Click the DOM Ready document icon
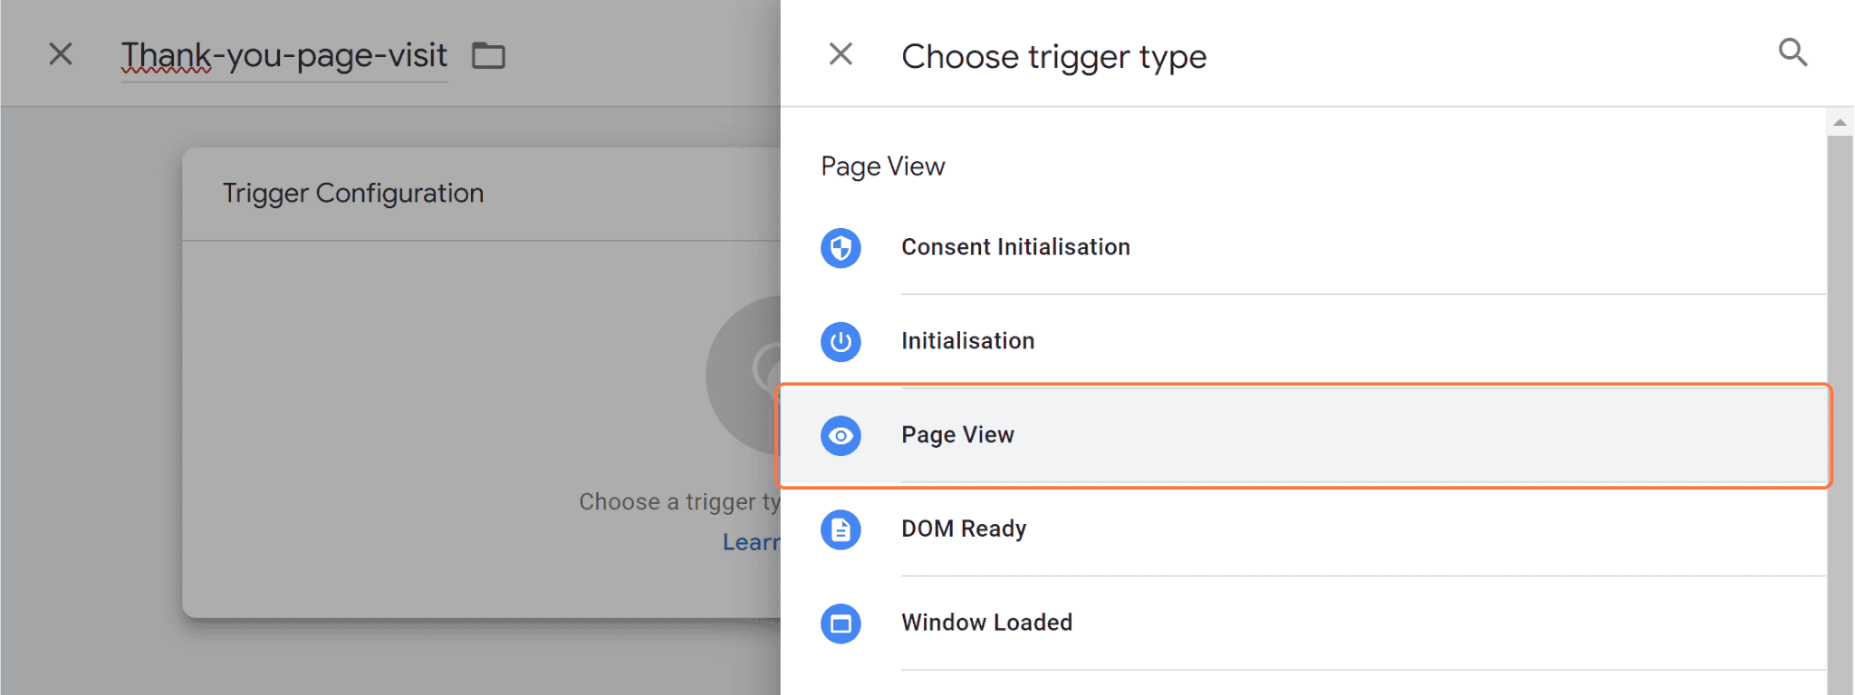Screen dimensions: 1855x695 841,530
